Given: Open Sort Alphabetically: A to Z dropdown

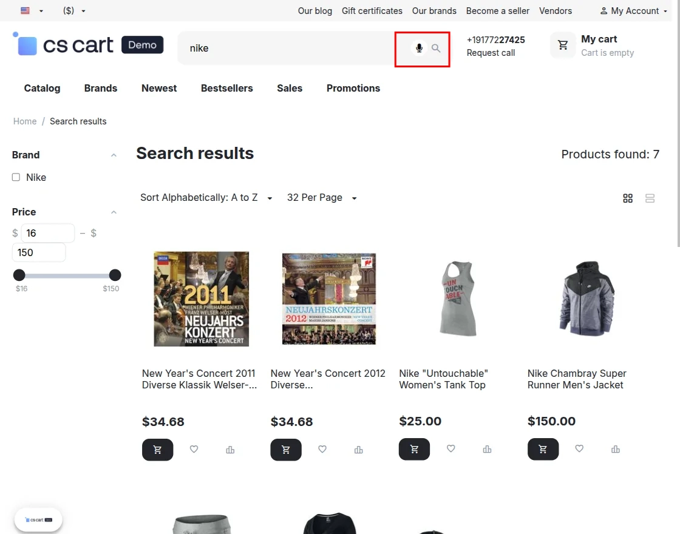Looking at the screenshot, I should 206,198.
